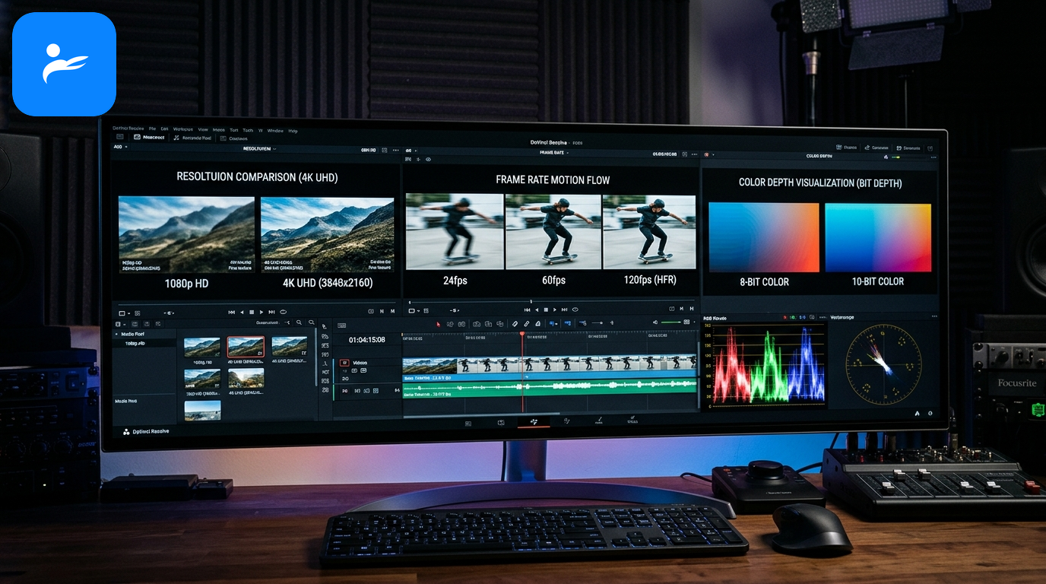Viewport: 1046px width, 584px height.
Task: Open the Frame Rate title dropdown above the middle viewer
Action: (553, 152)
